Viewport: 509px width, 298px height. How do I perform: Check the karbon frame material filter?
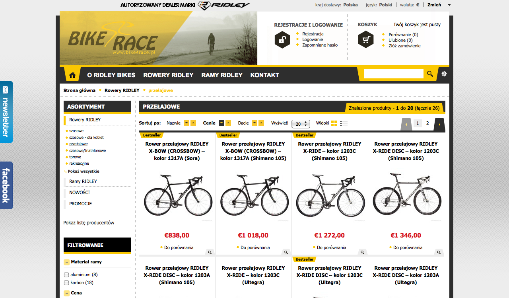[x=66, y=283]
